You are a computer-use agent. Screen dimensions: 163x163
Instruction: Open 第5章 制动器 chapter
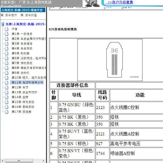click(21, 53)
